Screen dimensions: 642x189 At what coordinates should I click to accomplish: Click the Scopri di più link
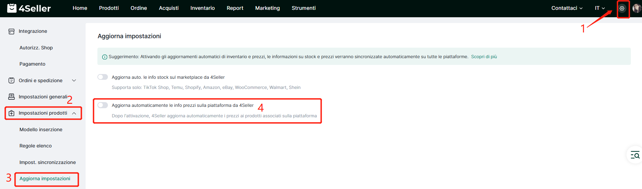484,57
